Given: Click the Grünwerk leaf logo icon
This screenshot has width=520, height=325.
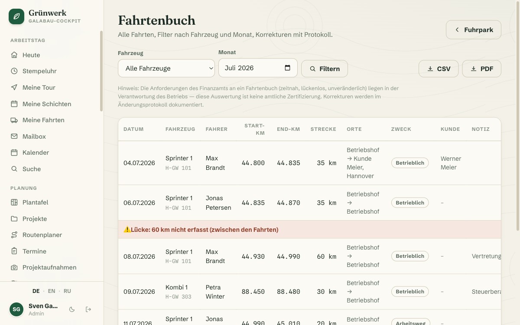Looking at the screenshot, I should pyautogui.click(x=16, y=16).
